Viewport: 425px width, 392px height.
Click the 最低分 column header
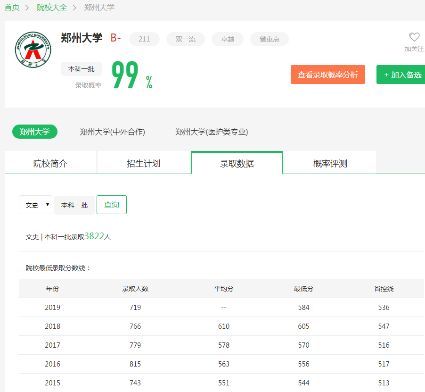pos(303,289)
